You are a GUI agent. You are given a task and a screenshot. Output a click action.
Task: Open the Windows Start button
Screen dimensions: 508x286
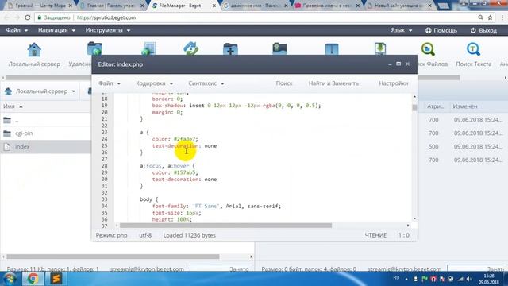point(10,279)
